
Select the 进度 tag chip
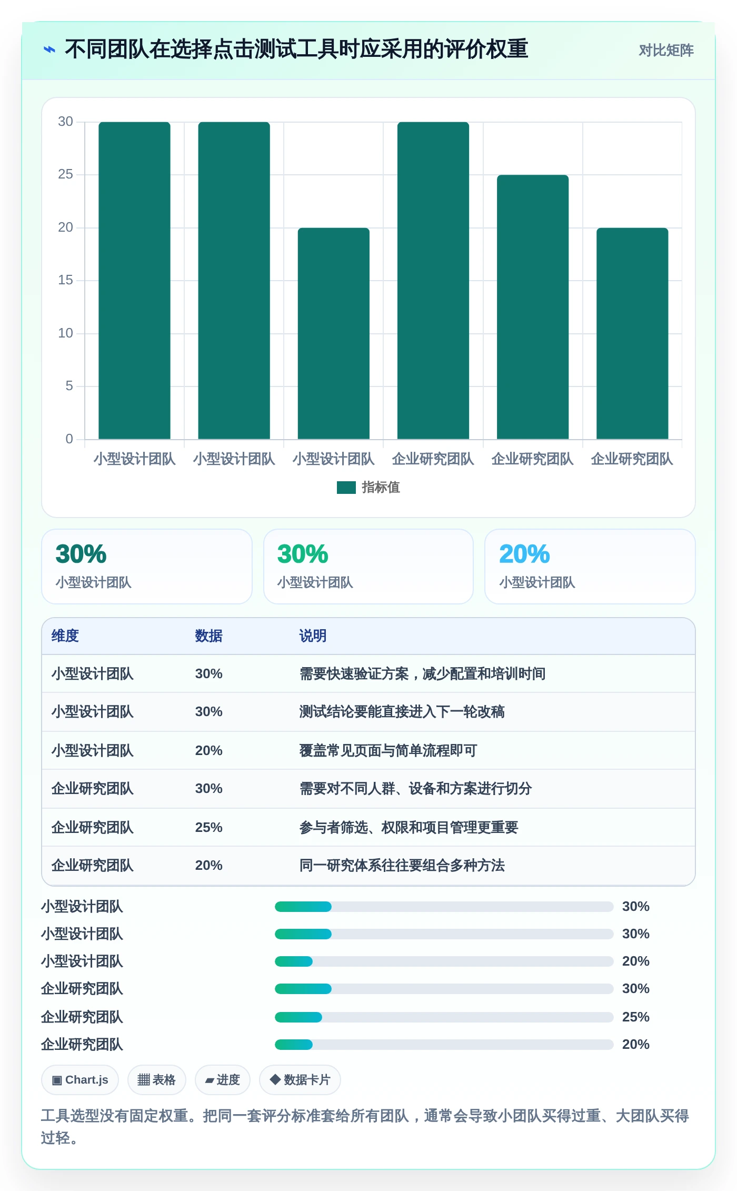coord(223,1080)
